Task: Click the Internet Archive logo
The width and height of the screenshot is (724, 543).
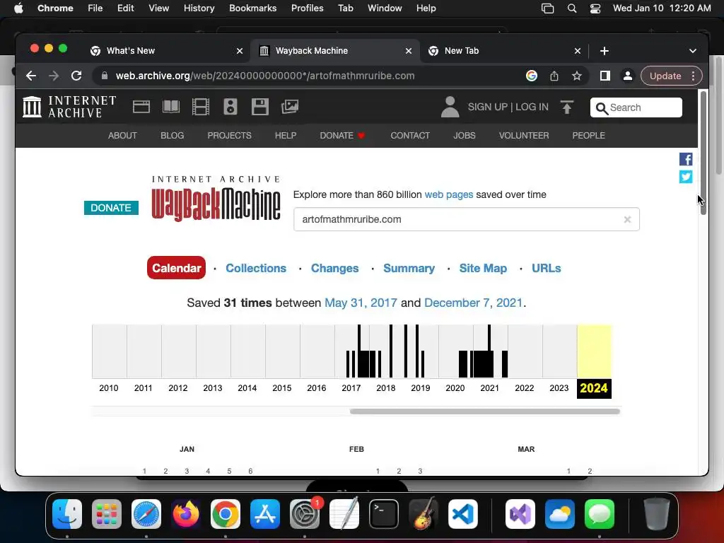Action: [69, 107]
